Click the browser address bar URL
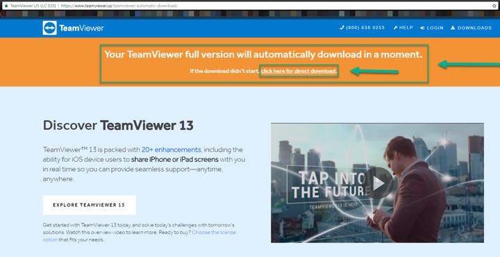 click(119, 6)
